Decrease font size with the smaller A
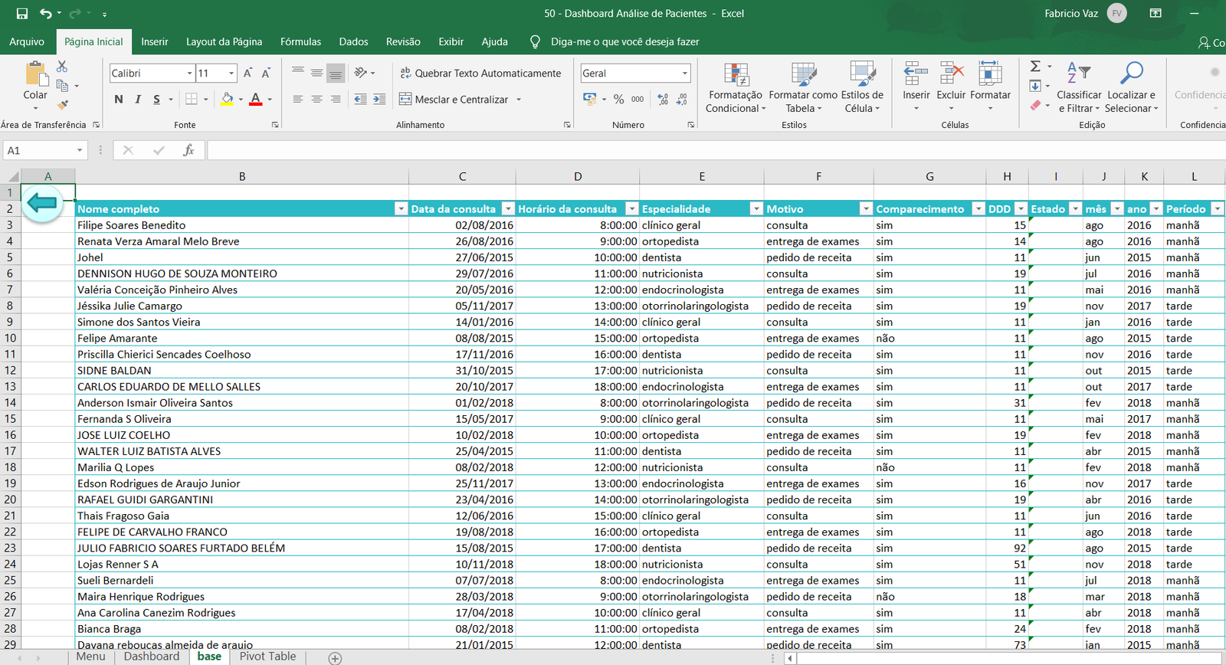Image resolution: width=1226 pixels, height=665 pixels. (266, 74)
